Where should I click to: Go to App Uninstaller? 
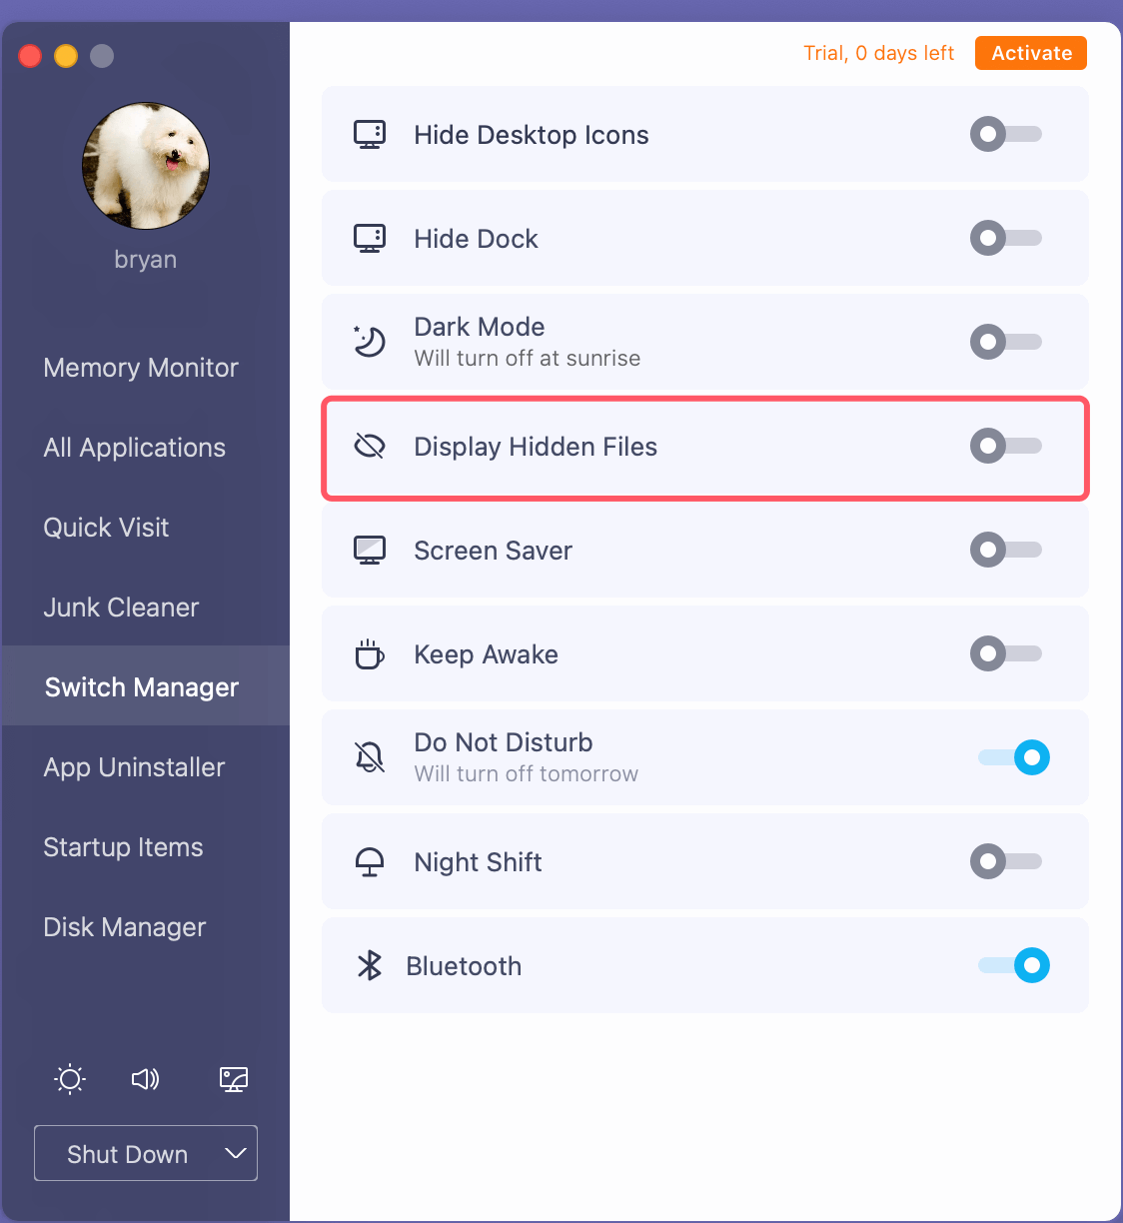134,767
